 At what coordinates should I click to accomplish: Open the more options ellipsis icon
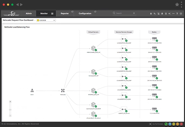coord(173,14)
